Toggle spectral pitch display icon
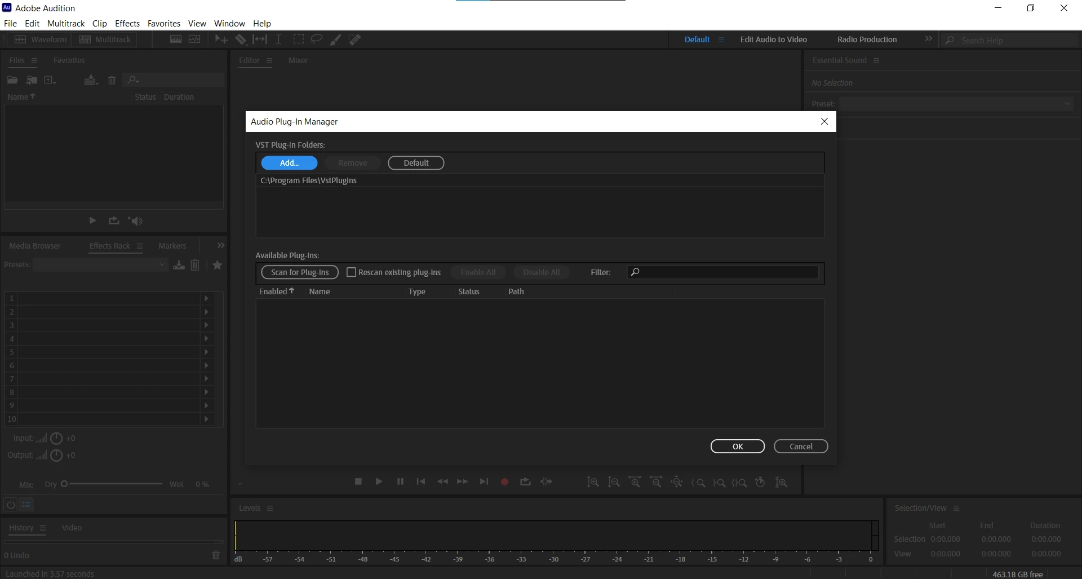 (x=194, y=39)
